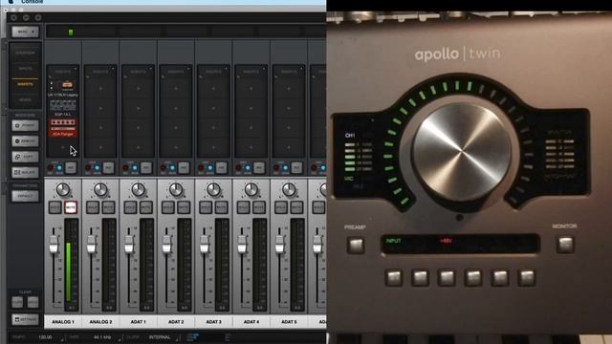Click the blue MON circle on ADAT 3
Image resolution: width=612 pixels, height=344 pixels.
210,168
